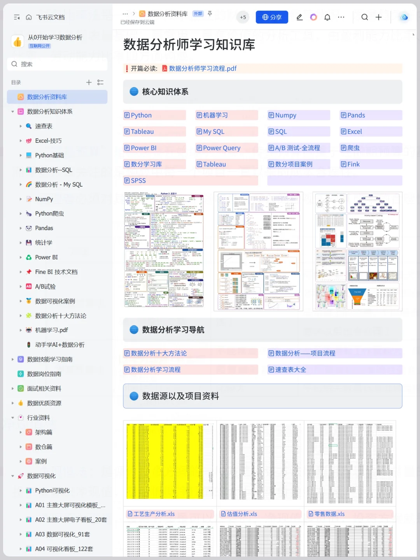Open the colorful AI assistant icon
The height and width of the screenshot is (560, 420).
313,17
